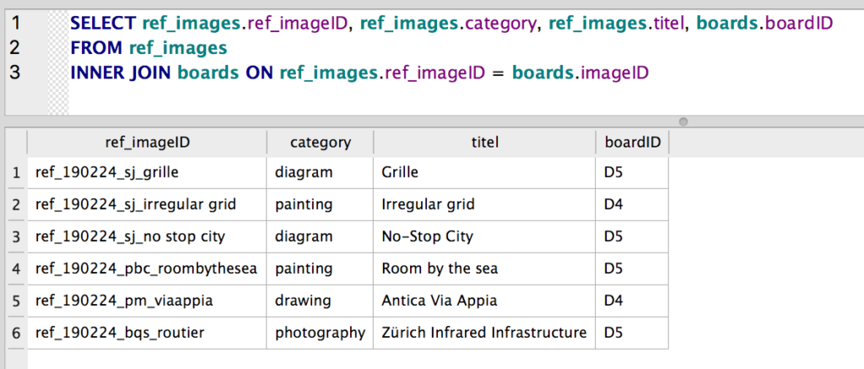
Task: Click boards.imageID in the query
Action: [x=580, y=72]
